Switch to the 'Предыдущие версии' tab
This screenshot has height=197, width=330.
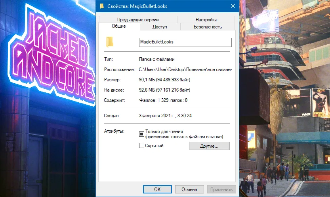138,19
